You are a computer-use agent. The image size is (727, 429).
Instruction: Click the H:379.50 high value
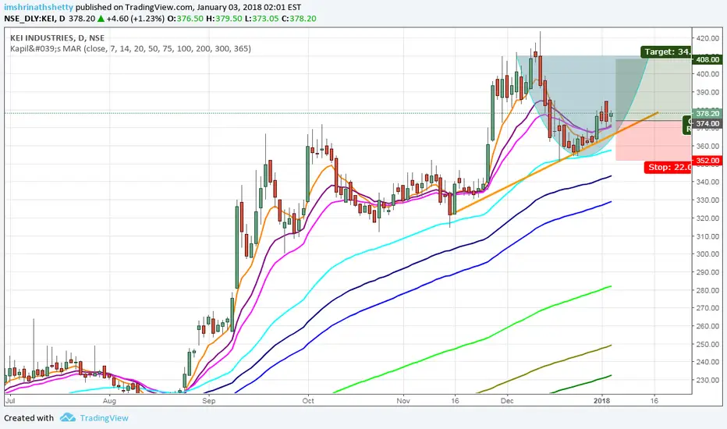coord(224,19)
